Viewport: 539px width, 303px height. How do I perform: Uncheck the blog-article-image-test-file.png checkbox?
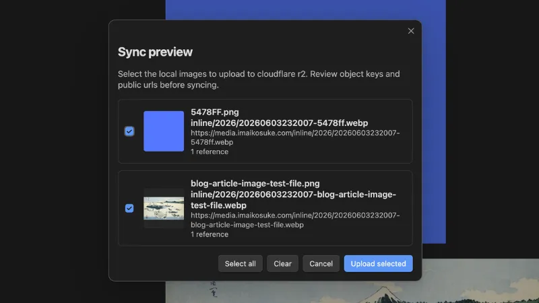coord(129,208)
